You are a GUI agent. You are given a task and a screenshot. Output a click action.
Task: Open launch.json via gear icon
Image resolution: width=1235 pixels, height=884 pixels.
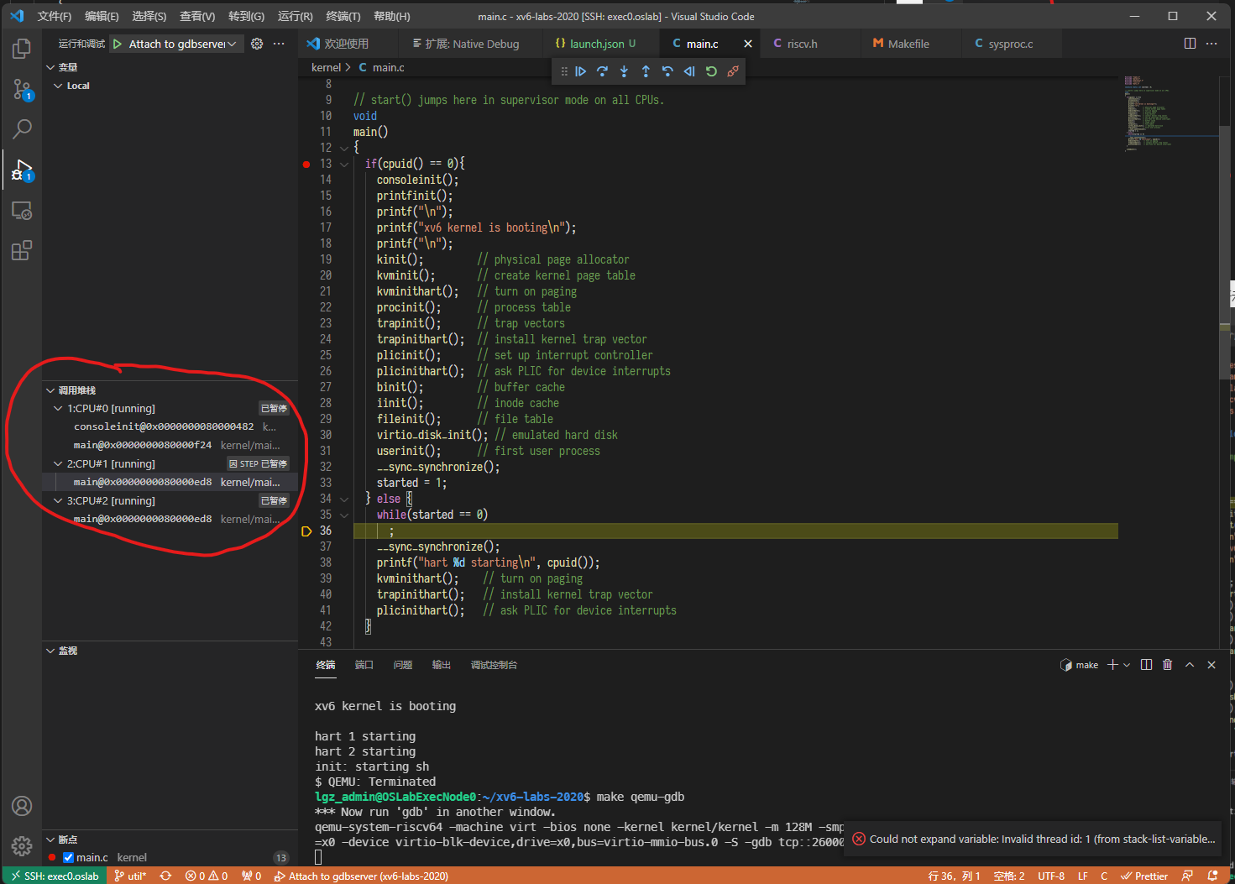(x=257, y=44)
